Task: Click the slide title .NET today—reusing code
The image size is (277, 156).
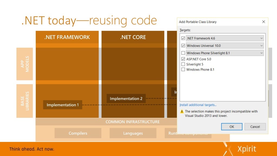Action: [x=89, y=20]
